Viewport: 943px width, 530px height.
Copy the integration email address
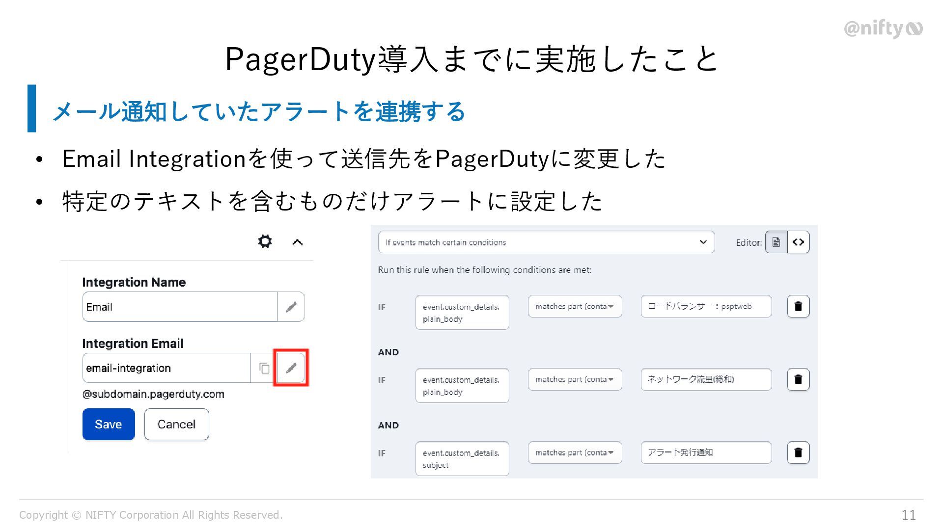264,368
